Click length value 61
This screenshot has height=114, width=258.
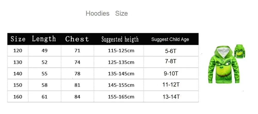44,97
